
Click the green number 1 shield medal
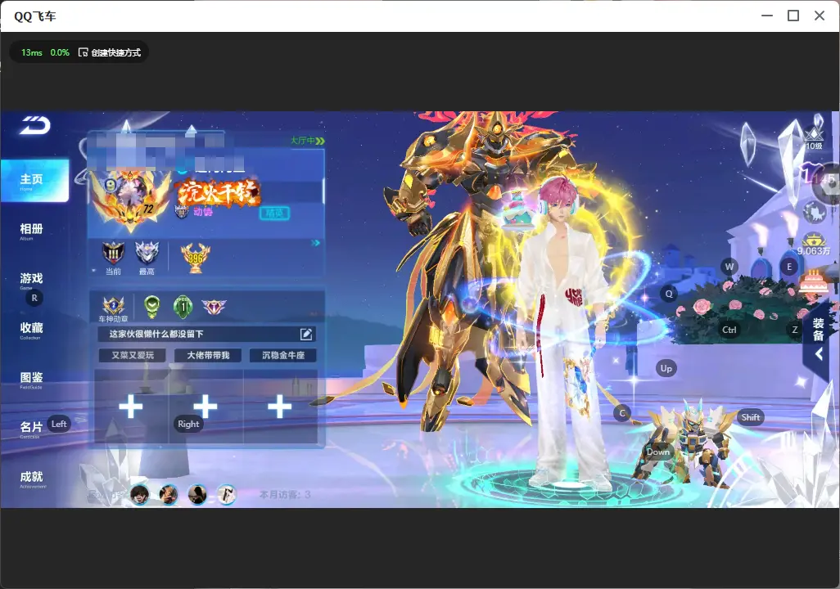click(183, 307)
